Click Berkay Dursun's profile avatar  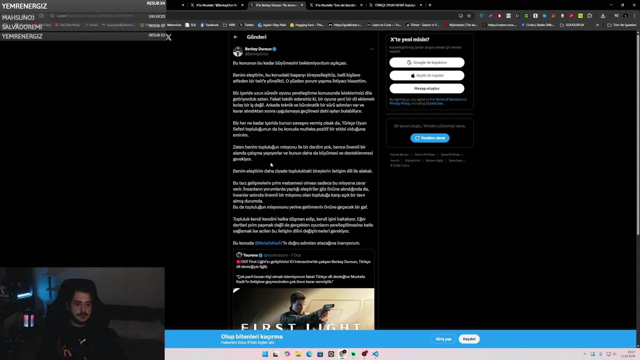click(x=238, y=51)
